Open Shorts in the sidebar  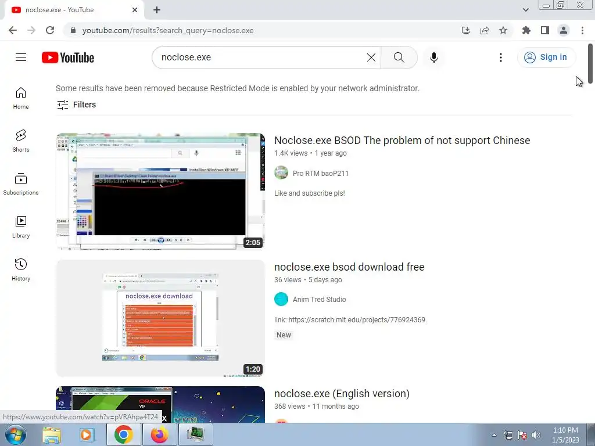21,141
